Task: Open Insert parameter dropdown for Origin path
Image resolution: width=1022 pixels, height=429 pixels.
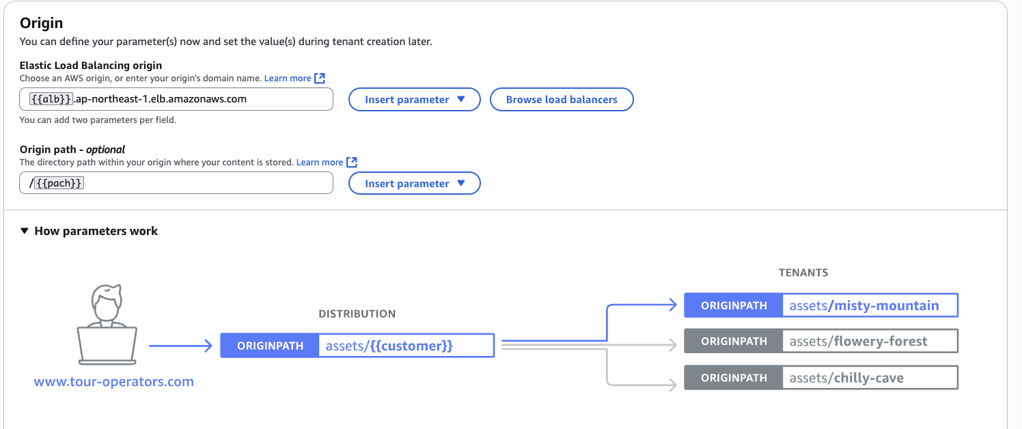Action: click(x=415, y=184)
